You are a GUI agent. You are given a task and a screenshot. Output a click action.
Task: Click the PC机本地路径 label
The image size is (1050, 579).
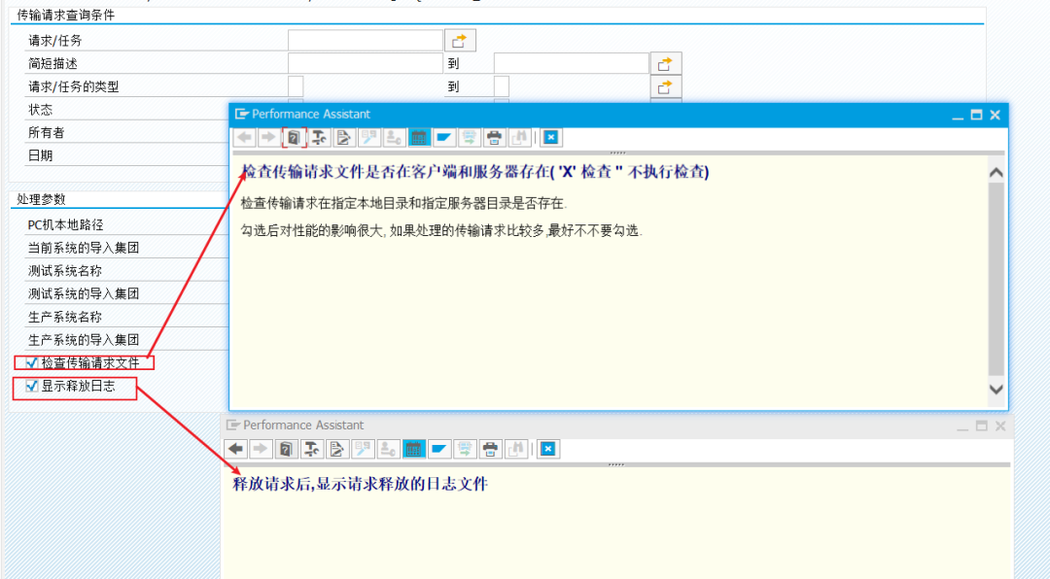66,225
